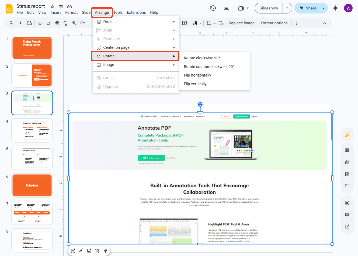
Task: Select the Rotate menu item
Action: tap(136, 56)
